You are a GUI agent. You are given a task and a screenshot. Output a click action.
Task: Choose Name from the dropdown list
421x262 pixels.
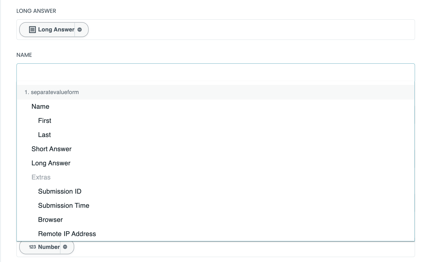point(40,106)
